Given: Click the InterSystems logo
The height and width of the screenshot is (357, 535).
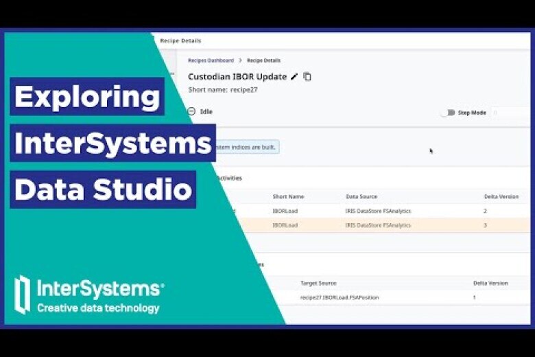Looking at the screenshot, I should (89, 295).
